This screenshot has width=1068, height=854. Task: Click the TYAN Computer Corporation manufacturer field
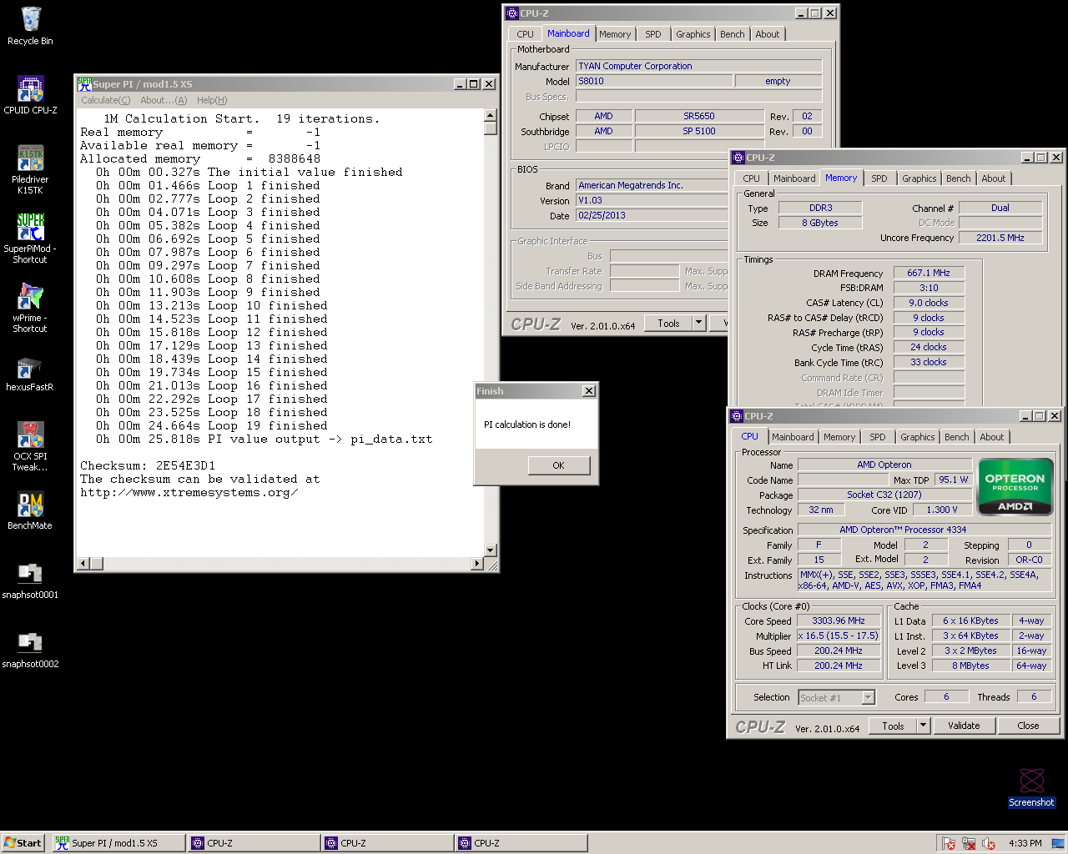tap(698, 66)
